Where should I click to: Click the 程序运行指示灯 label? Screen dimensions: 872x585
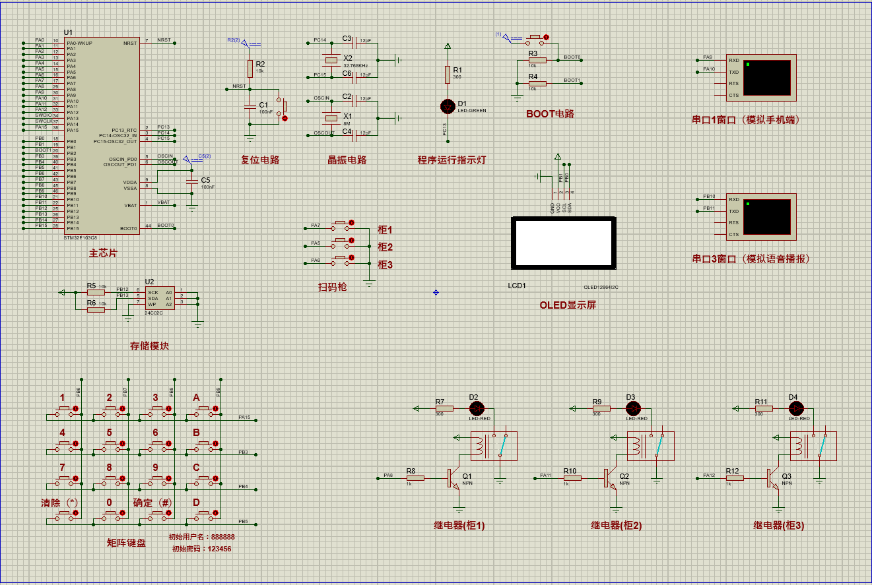click(x=452, y=160)
